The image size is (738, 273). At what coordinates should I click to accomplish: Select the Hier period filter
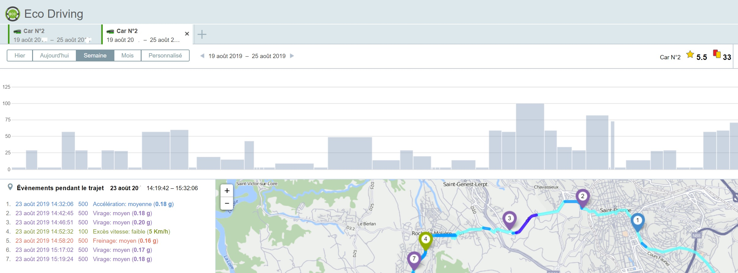pos(20,56)
